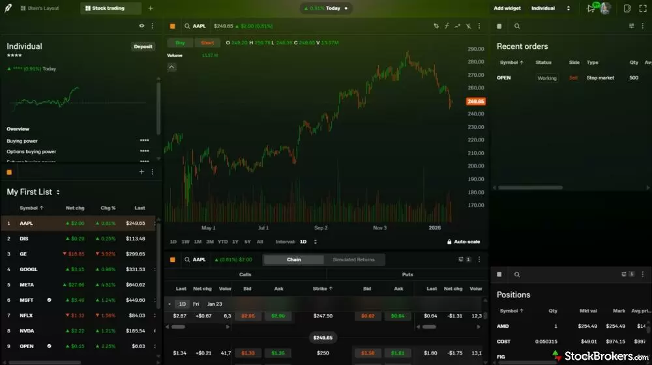Switch to the Chain tab
This screenshot has width=652, height=365.
point(293,259)
